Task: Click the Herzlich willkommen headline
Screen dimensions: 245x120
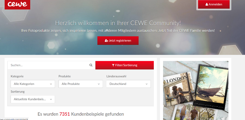Action: (118, 23)
